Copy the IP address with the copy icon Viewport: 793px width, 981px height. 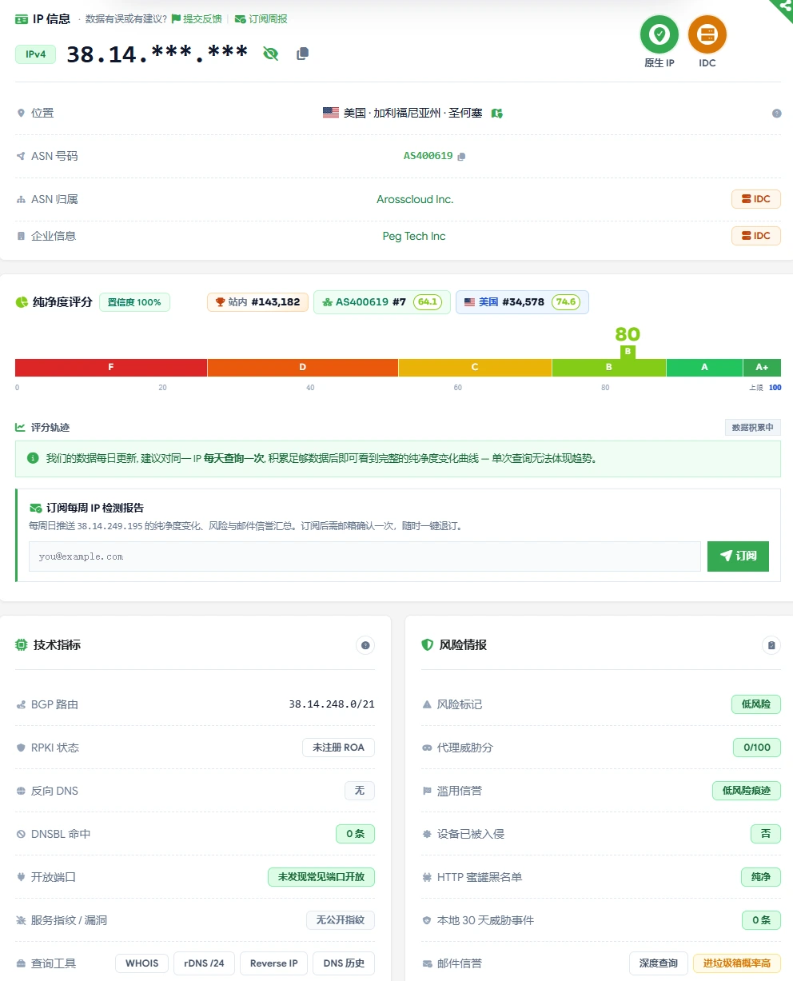(x=302, y=54)
